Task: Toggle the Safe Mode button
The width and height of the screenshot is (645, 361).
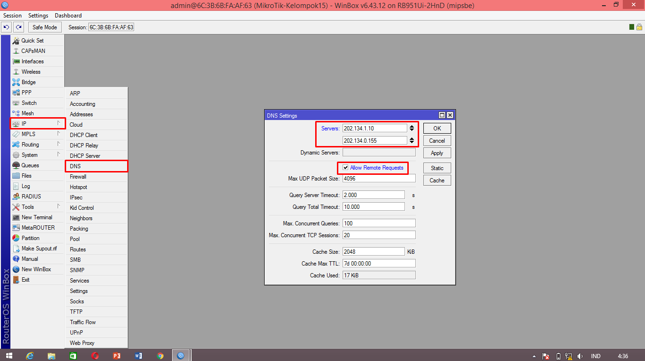Action: [44, 27]
